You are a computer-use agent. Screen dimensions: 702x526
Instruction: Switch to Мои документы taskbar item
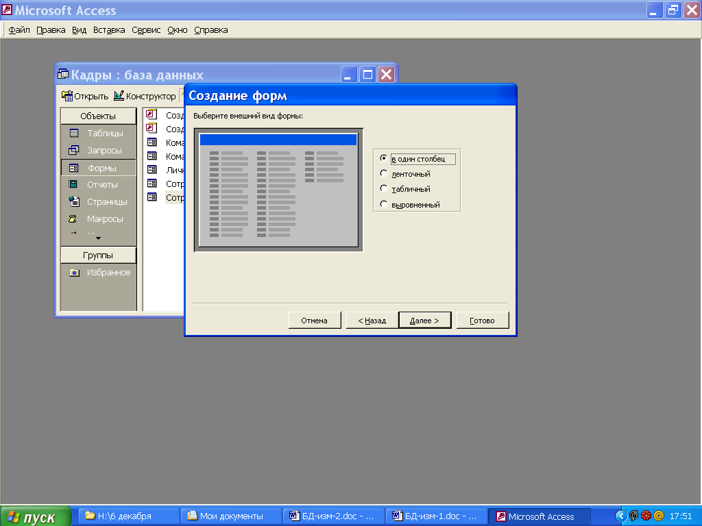(231, 516)
